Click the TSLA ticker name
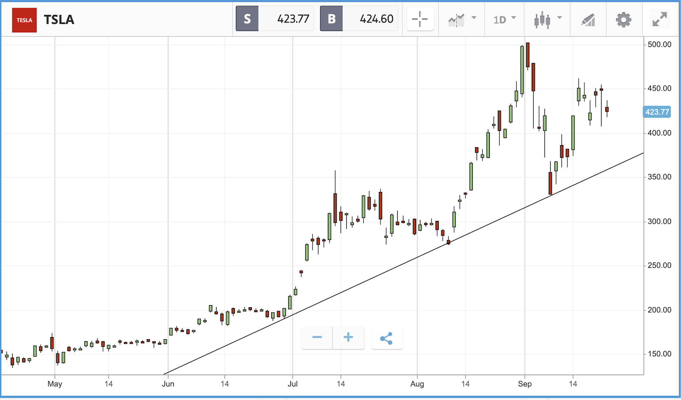This screenshot has height=400, width=681. pyautogui.click(x=59, y=20)
